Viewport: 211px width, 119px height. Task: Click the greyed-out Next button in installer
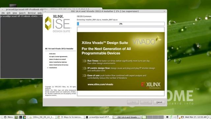tap(146, 102)
